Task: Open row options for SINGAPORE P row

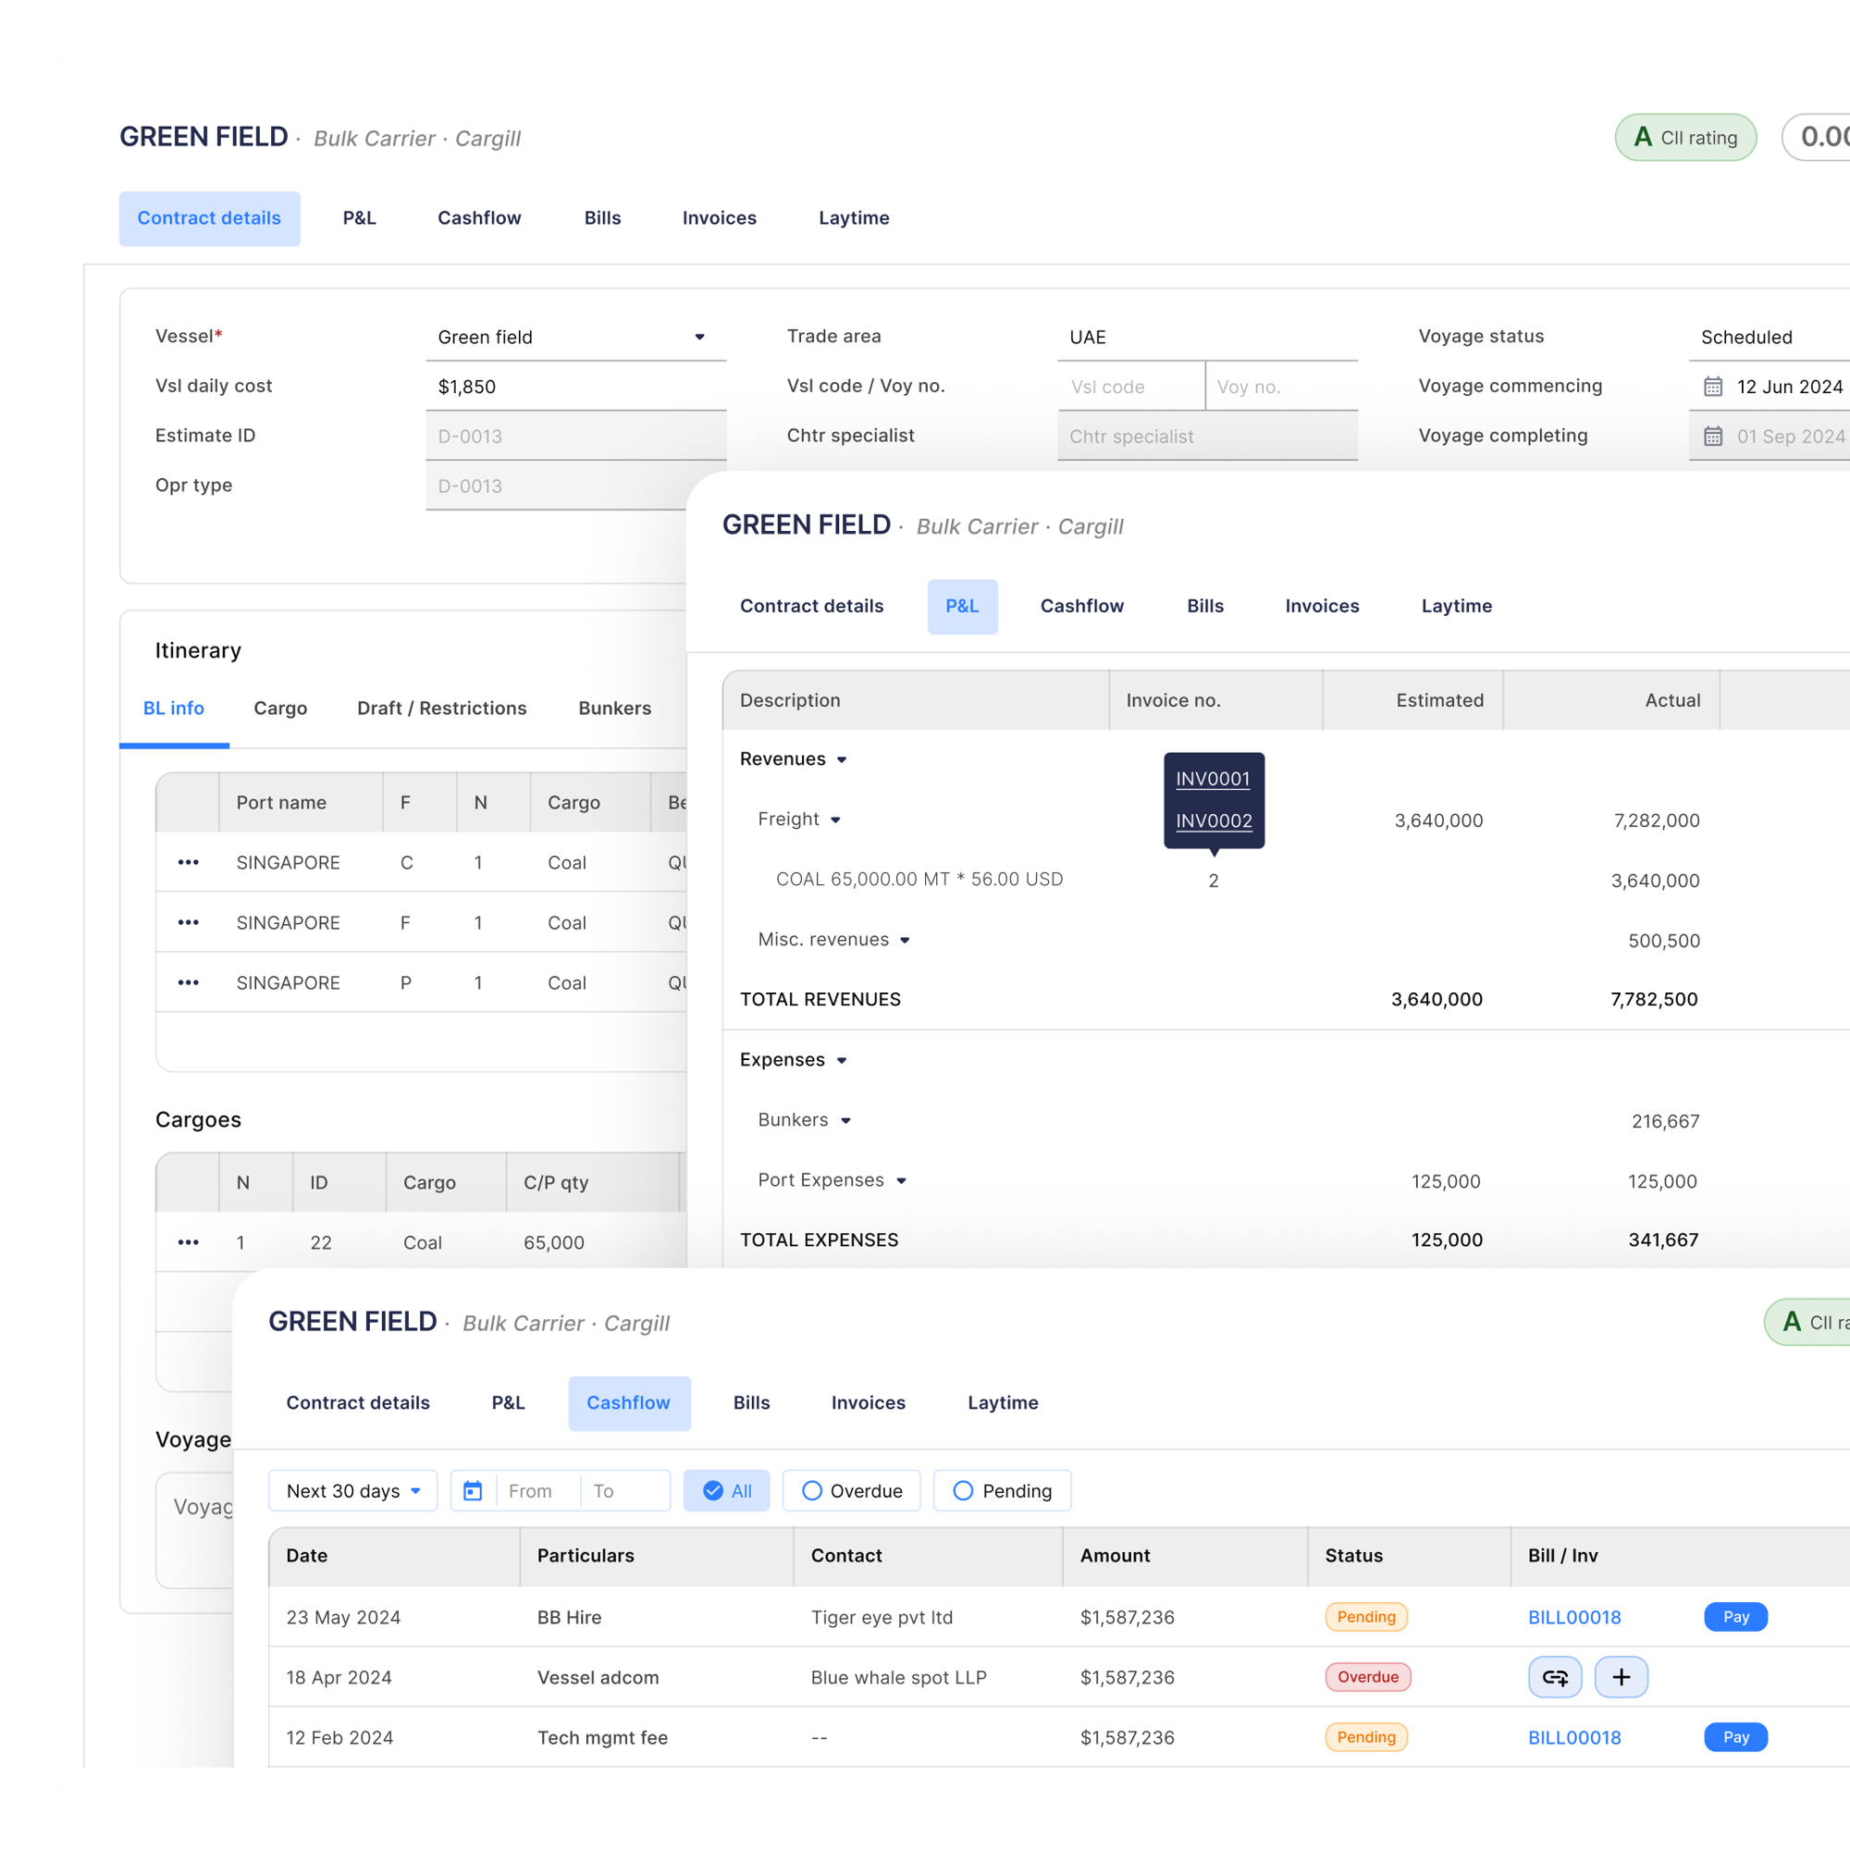Action: tap(189, 983)
